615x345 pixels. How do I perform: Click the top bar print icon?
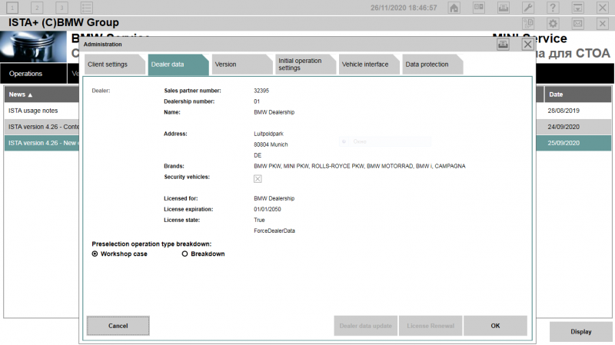tap(504, 8)
